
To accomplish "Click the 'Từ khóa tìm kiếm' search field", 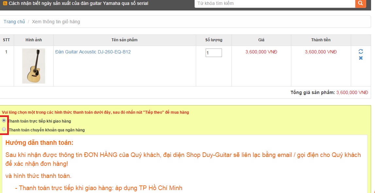I will tap(275, 3).
